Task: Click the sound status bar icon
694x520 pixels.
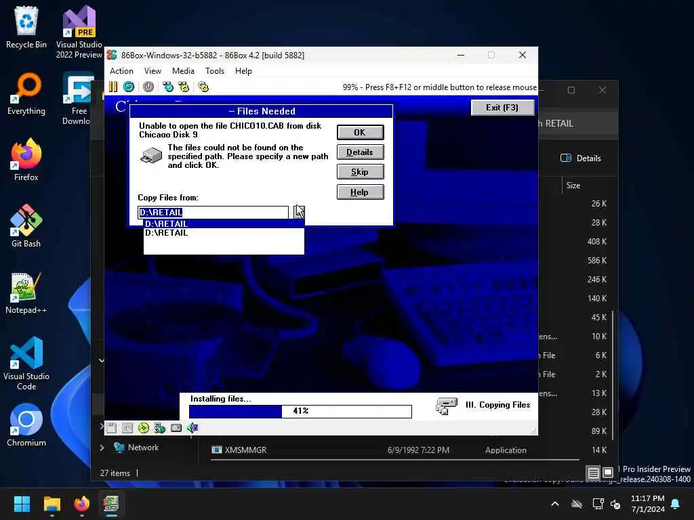Action: pos(192,428)
